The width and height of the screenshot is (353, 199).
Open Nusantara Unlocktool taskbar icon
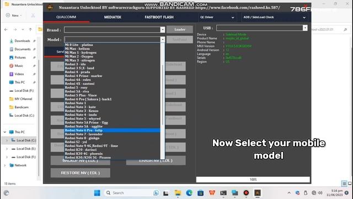[258, 193]
